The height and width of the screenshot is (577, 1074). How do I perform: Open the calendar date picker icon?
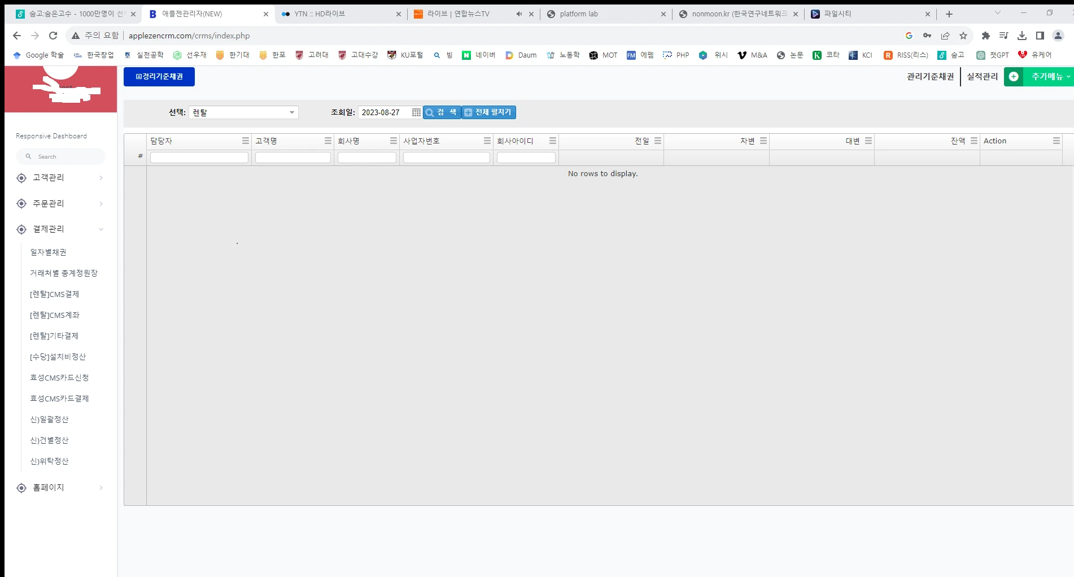tap(416, 112)
